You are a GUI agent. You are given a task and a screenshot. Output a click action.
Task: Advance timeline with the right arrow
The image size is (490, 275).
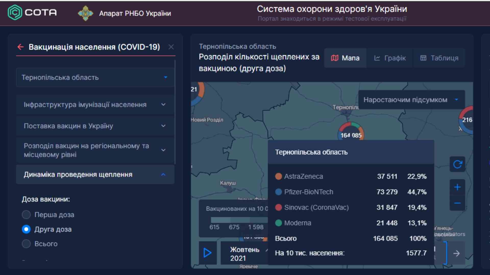point(457,253)
